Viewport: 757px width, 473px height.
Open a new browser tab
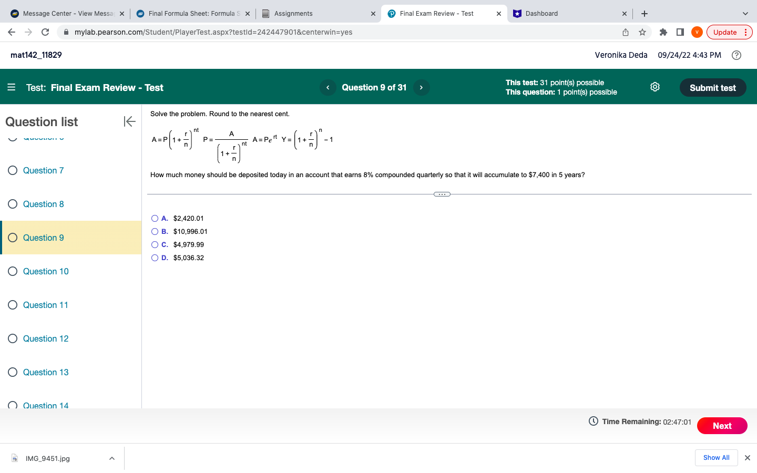click(x=645, y=14)
